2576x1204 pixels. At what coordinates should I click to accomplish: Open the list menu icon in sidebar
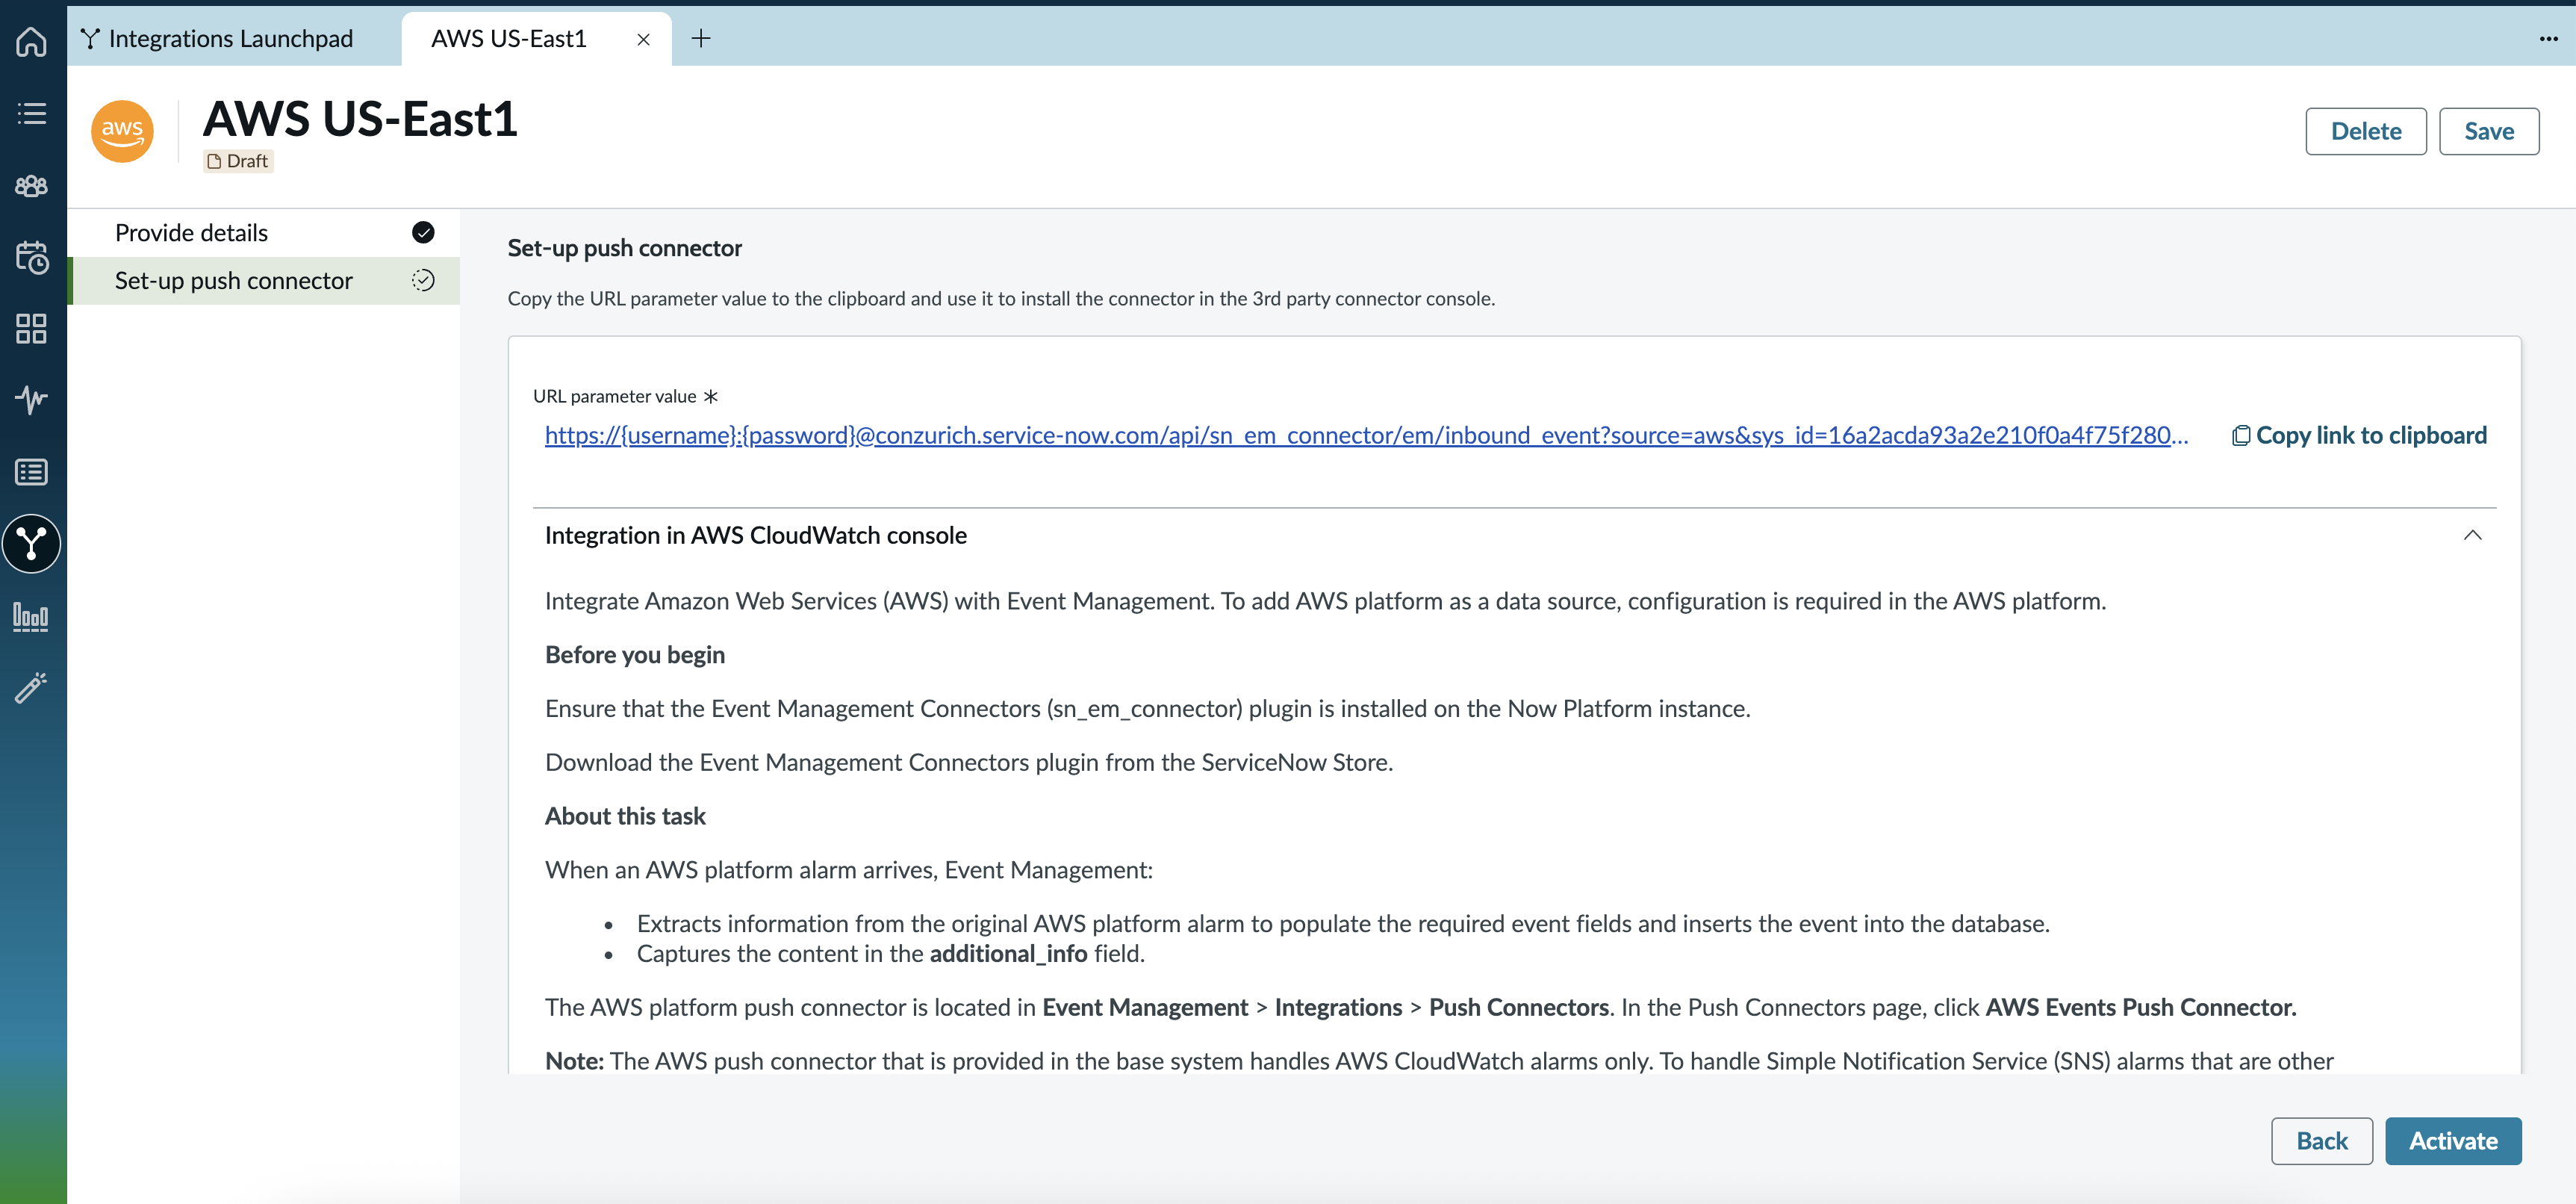point(31,113)
